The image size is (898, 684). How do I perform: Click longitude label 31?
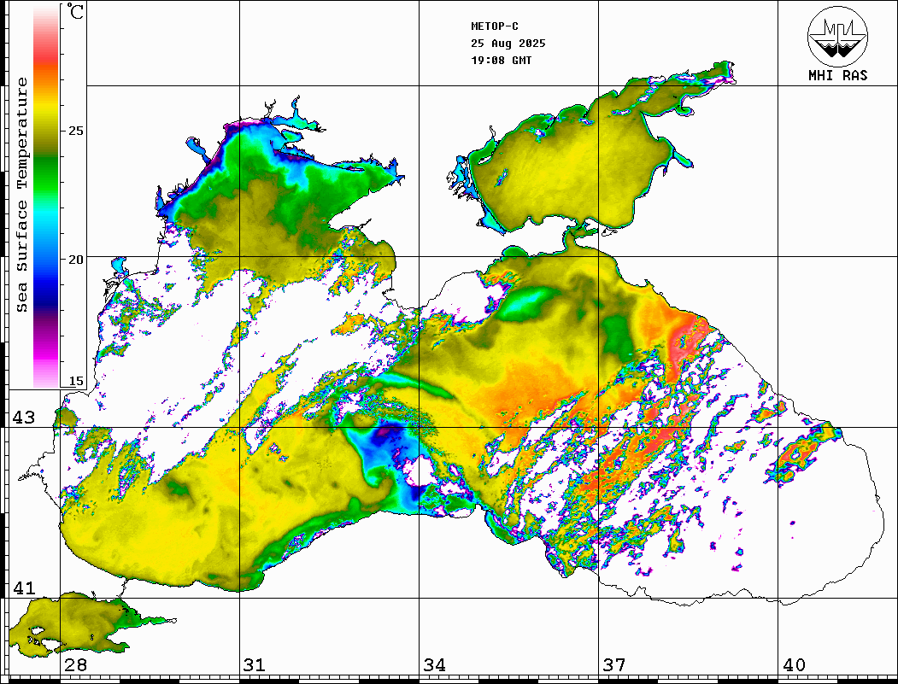point(255,664)
